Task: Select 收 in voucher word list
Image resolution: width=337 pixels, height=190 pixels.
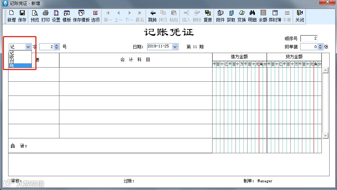Action: [20, 57]
